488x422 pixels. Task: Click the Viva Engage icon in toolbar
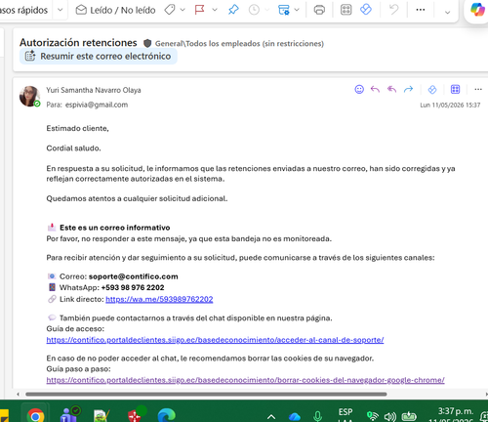coord(366,10)
